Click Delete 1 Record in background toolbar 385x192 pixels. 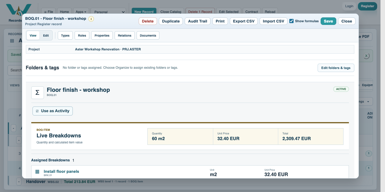[200, 12]
